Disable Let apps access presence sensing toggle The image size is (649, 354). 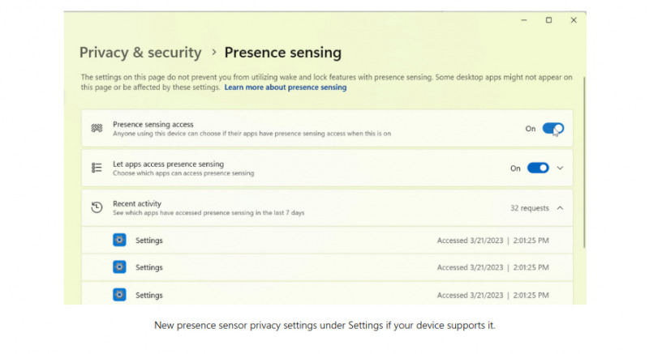[x=538, y=168]
